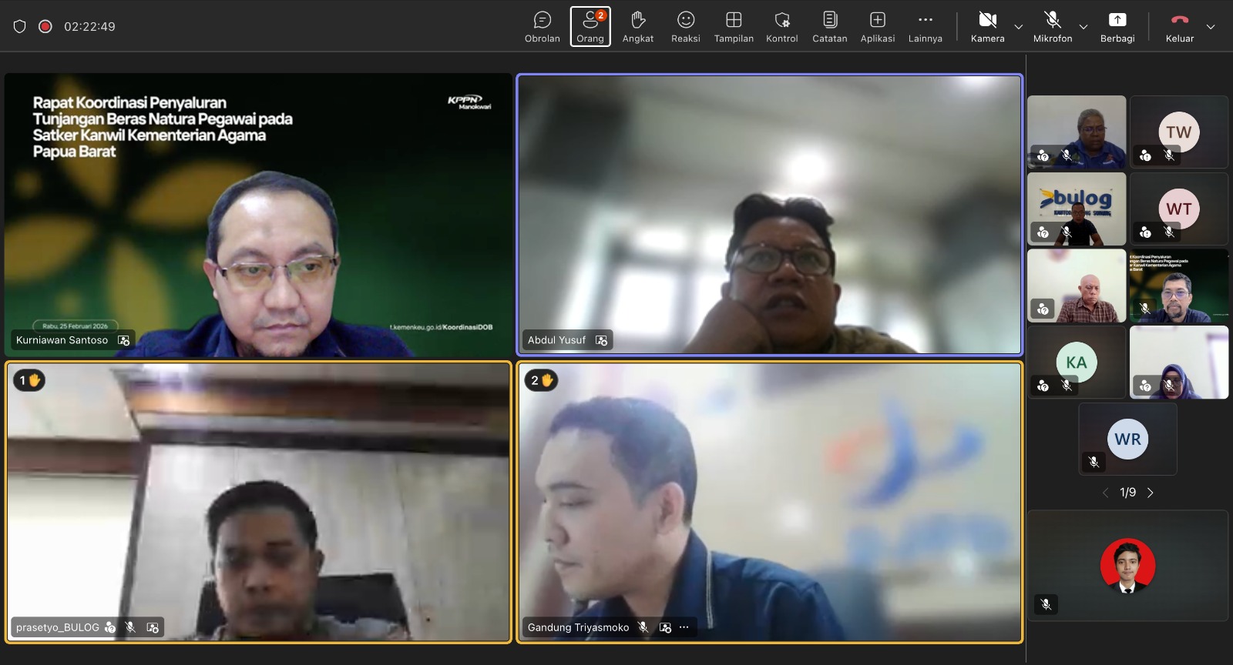The height and width of the screenshot is (665, 1233).
Task: Click the recording indicator icon
Action: pos(45,26)
